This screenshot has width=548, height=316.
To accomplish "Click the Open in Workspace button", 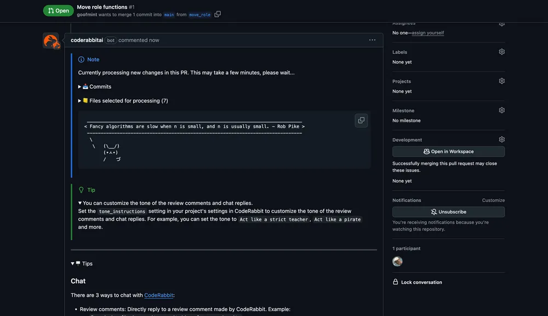I will (x=448, y=152).
